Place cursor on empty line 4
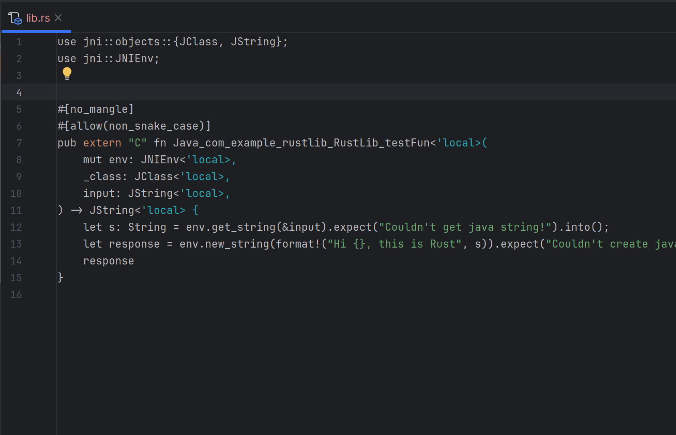The height and width of the screenshot is (435, 676). pos(366,92)
